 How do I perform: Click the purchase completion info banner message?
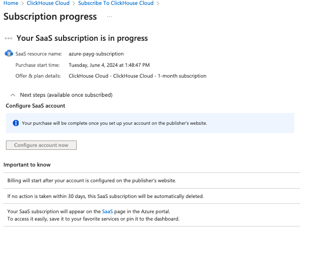click(x=114, y=123)
